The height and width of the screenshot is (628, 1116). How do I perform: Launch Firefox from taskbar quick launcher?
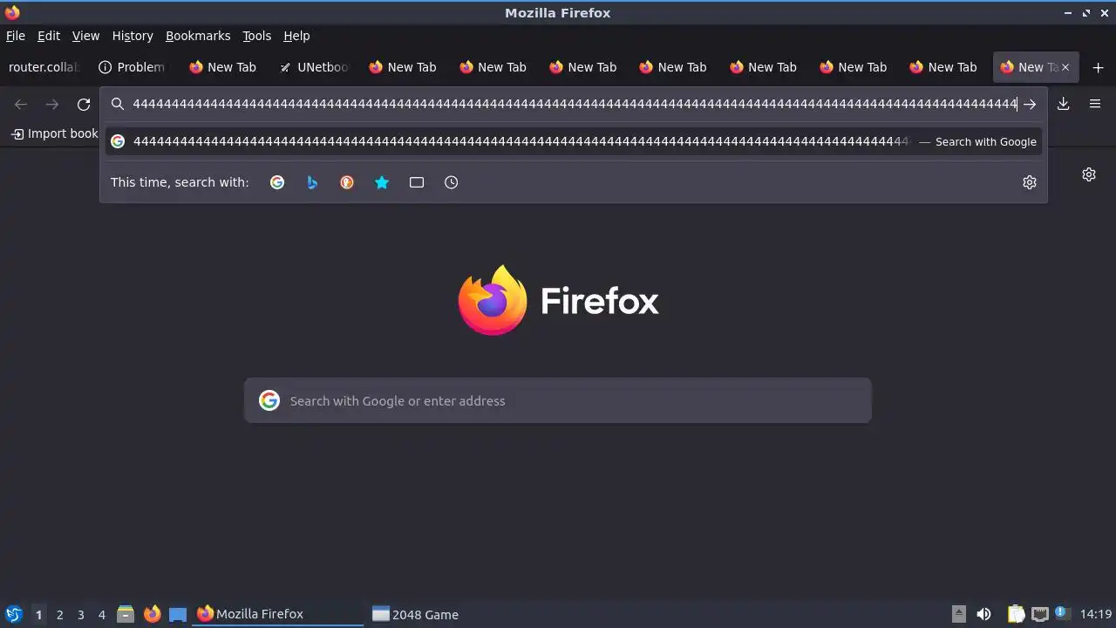pyautogui.click(x=152, y=614)
